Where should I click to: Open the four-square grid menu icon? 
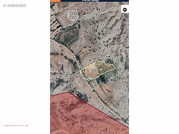tap(73, 16)
